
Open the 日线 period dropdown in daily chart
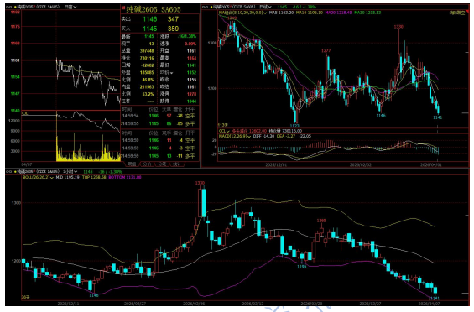pos(266,7)
